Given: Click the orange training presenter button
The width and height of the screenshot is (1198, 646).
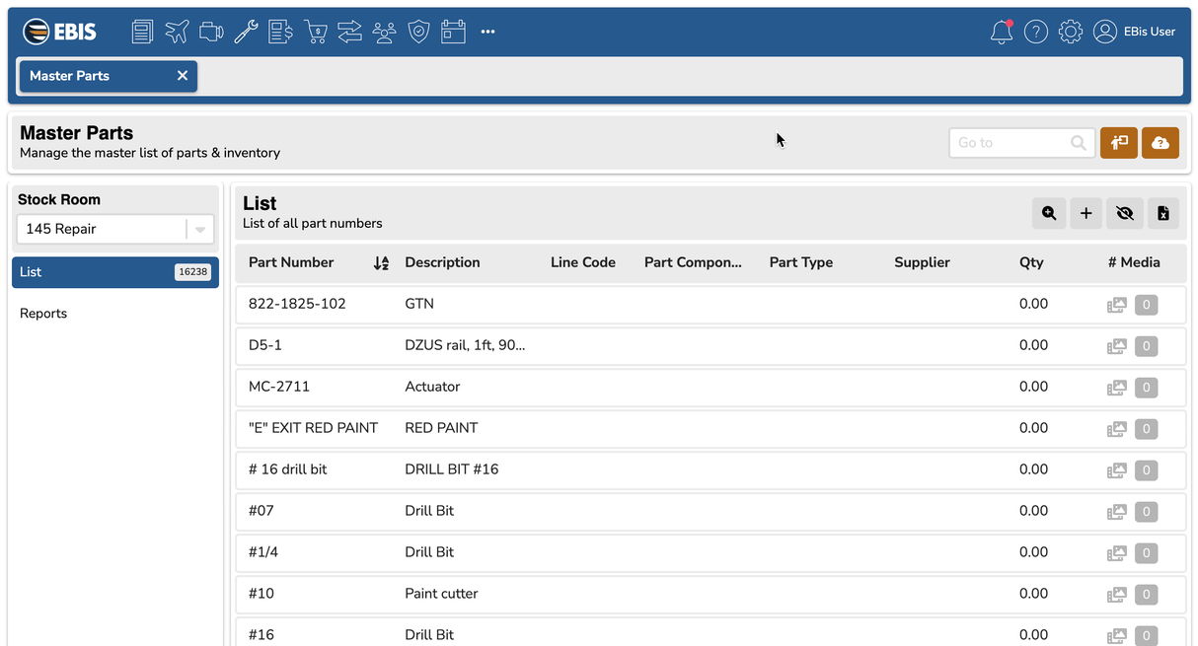Looking at the screenshot, I should [x=1119, y=143].
